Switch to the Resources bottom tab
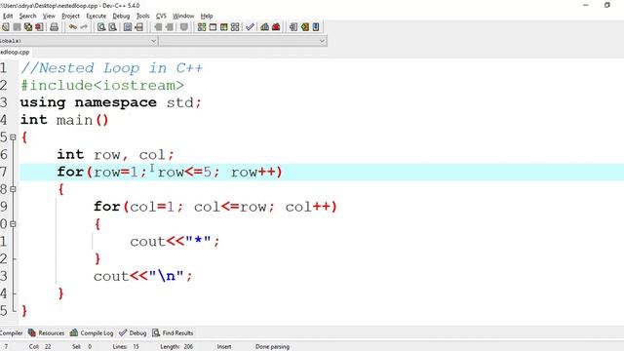This screenshot has width=624, height=351. (x=46, y=333)
